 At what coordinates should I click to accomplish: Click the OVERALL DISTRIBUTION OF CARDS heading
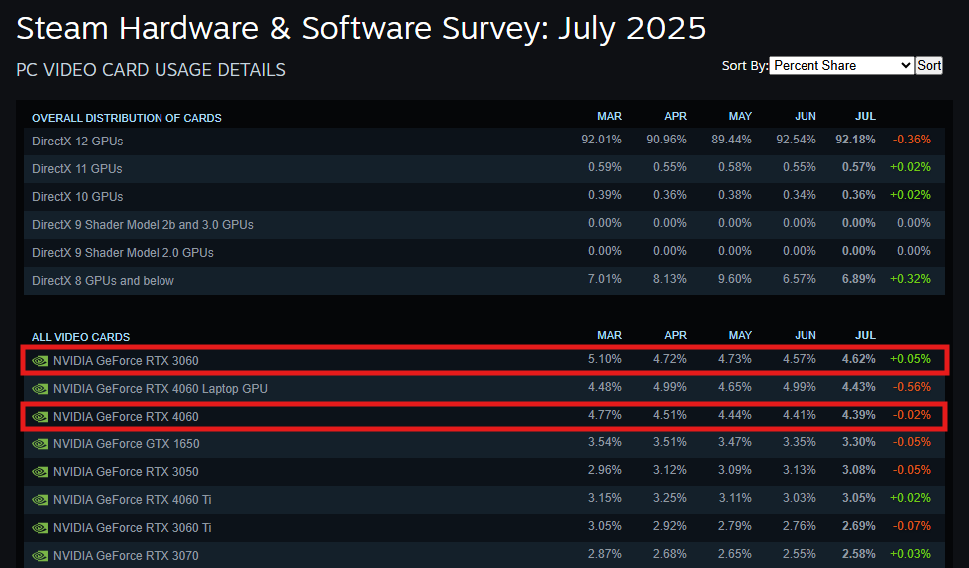tap(127, 118)
